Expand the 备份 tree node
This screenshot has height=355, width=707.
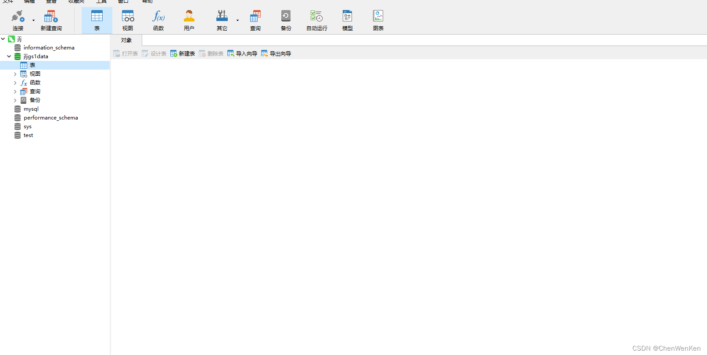15,100
